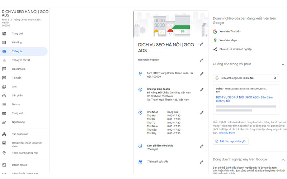Screen dimensions: 287x179
Task: Collapse the Quảng cáo trong vài phút section
Action: [x=283, y=64]
